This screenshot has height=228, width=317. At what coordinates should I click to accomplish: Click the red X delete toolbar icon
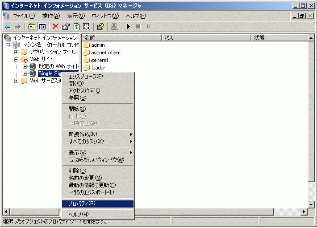click(x=55, y=27)
